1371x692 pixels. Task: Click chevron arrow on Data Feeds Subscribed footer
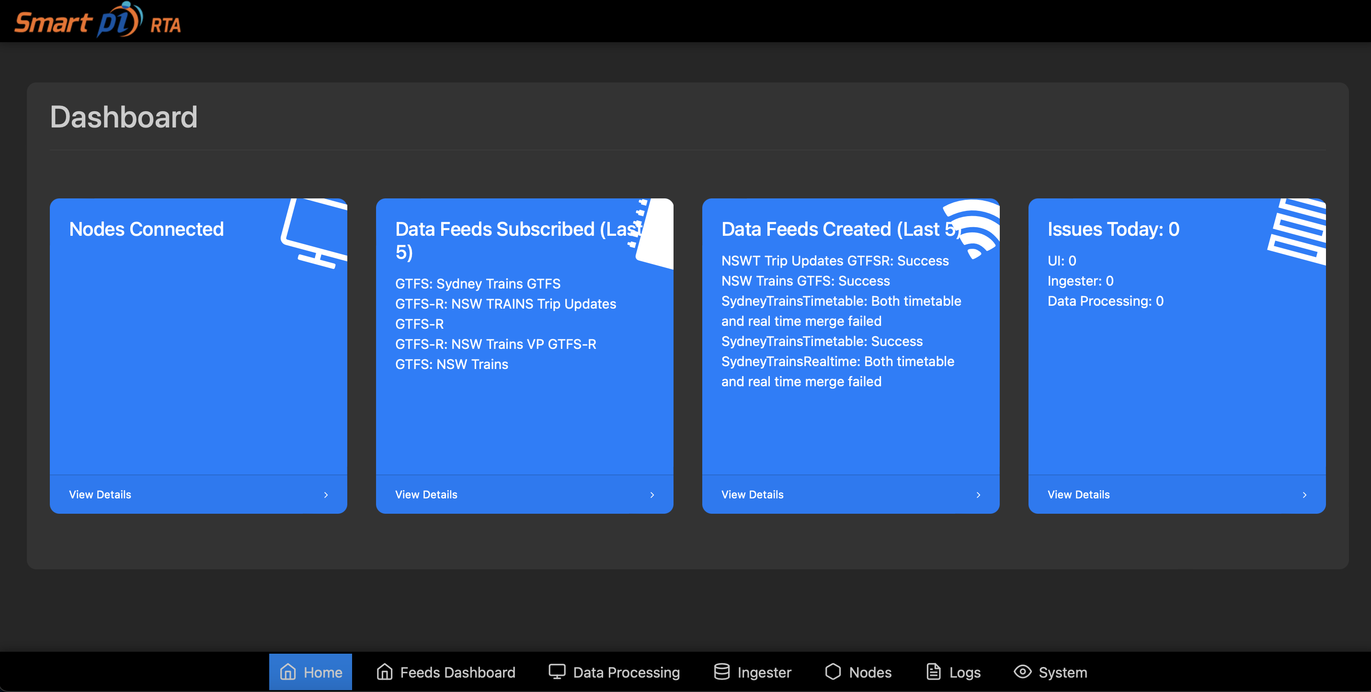tap(652, 495)
